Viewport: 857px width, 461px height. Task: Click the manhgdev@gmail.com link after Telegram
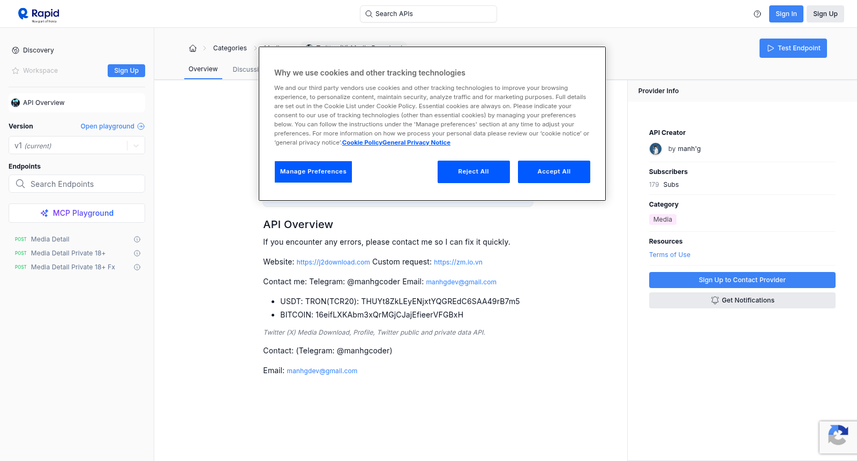(x=461, y=282)
